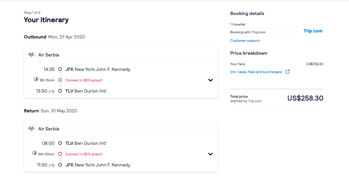Screen dimensions: 349x177
Task: Expand return flight details chevron
Action: click(x=211, y=154)
